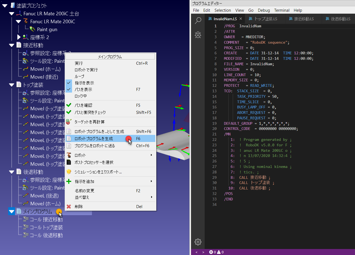This screenshot has width=355, height=255.
Task: Open the 並べ替え submenu
Action: 110,197
